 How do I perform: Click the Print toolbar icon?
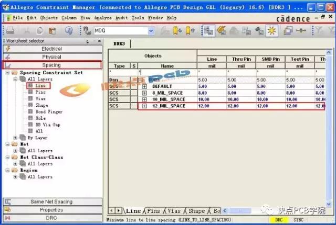pos(10,30)
